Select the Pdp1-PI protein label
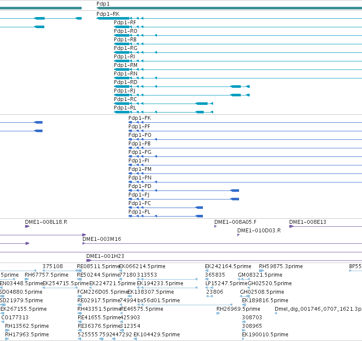Image resolution: width=362 pixels, height=341 pixels. [139, 161]
